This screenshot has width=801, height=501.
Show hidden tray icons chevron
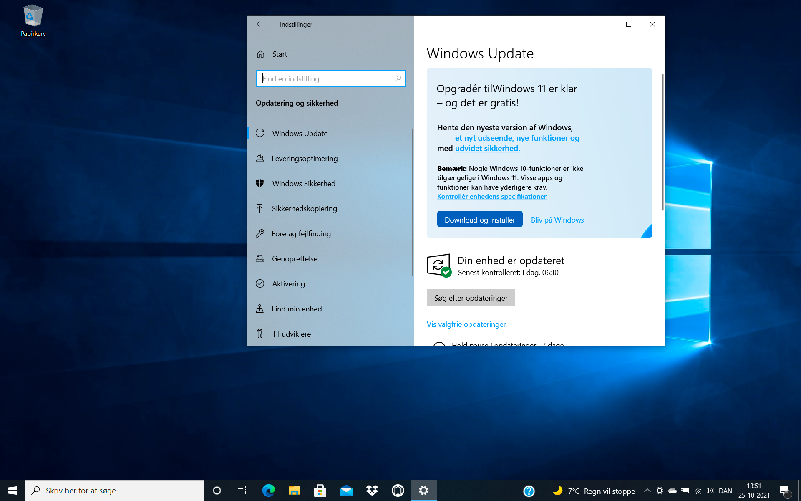[x=647, y=491]
